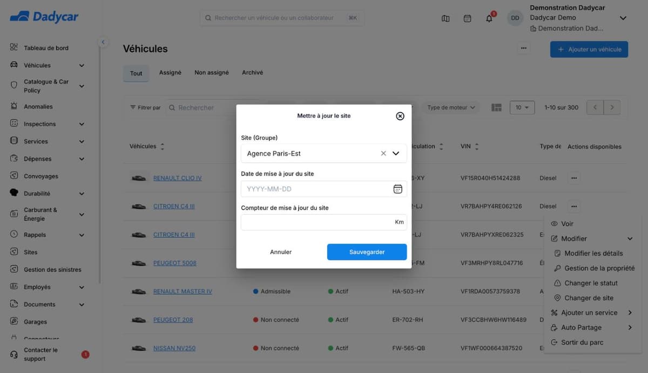
Task: Toggle the table layout view icon
Action: point(497,108)
